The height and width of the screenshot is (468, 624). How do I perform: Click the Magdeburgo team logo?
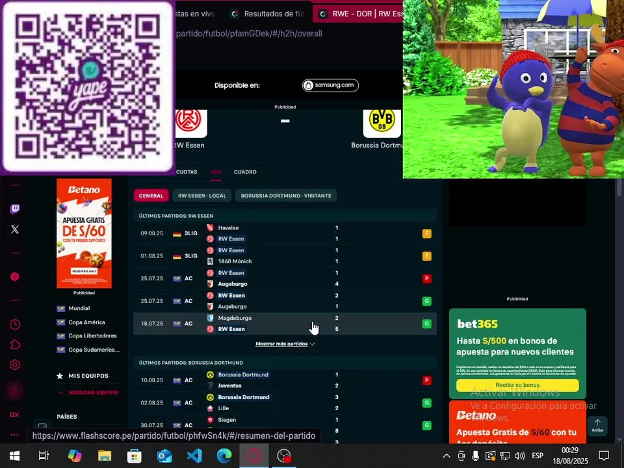click(x=210, y=318)
